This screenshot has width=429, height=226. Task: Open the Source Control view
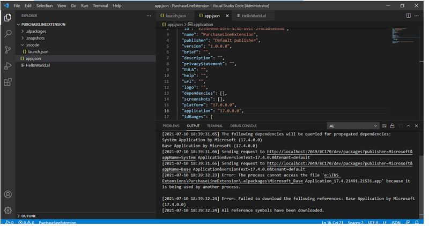tap(8, 50)
